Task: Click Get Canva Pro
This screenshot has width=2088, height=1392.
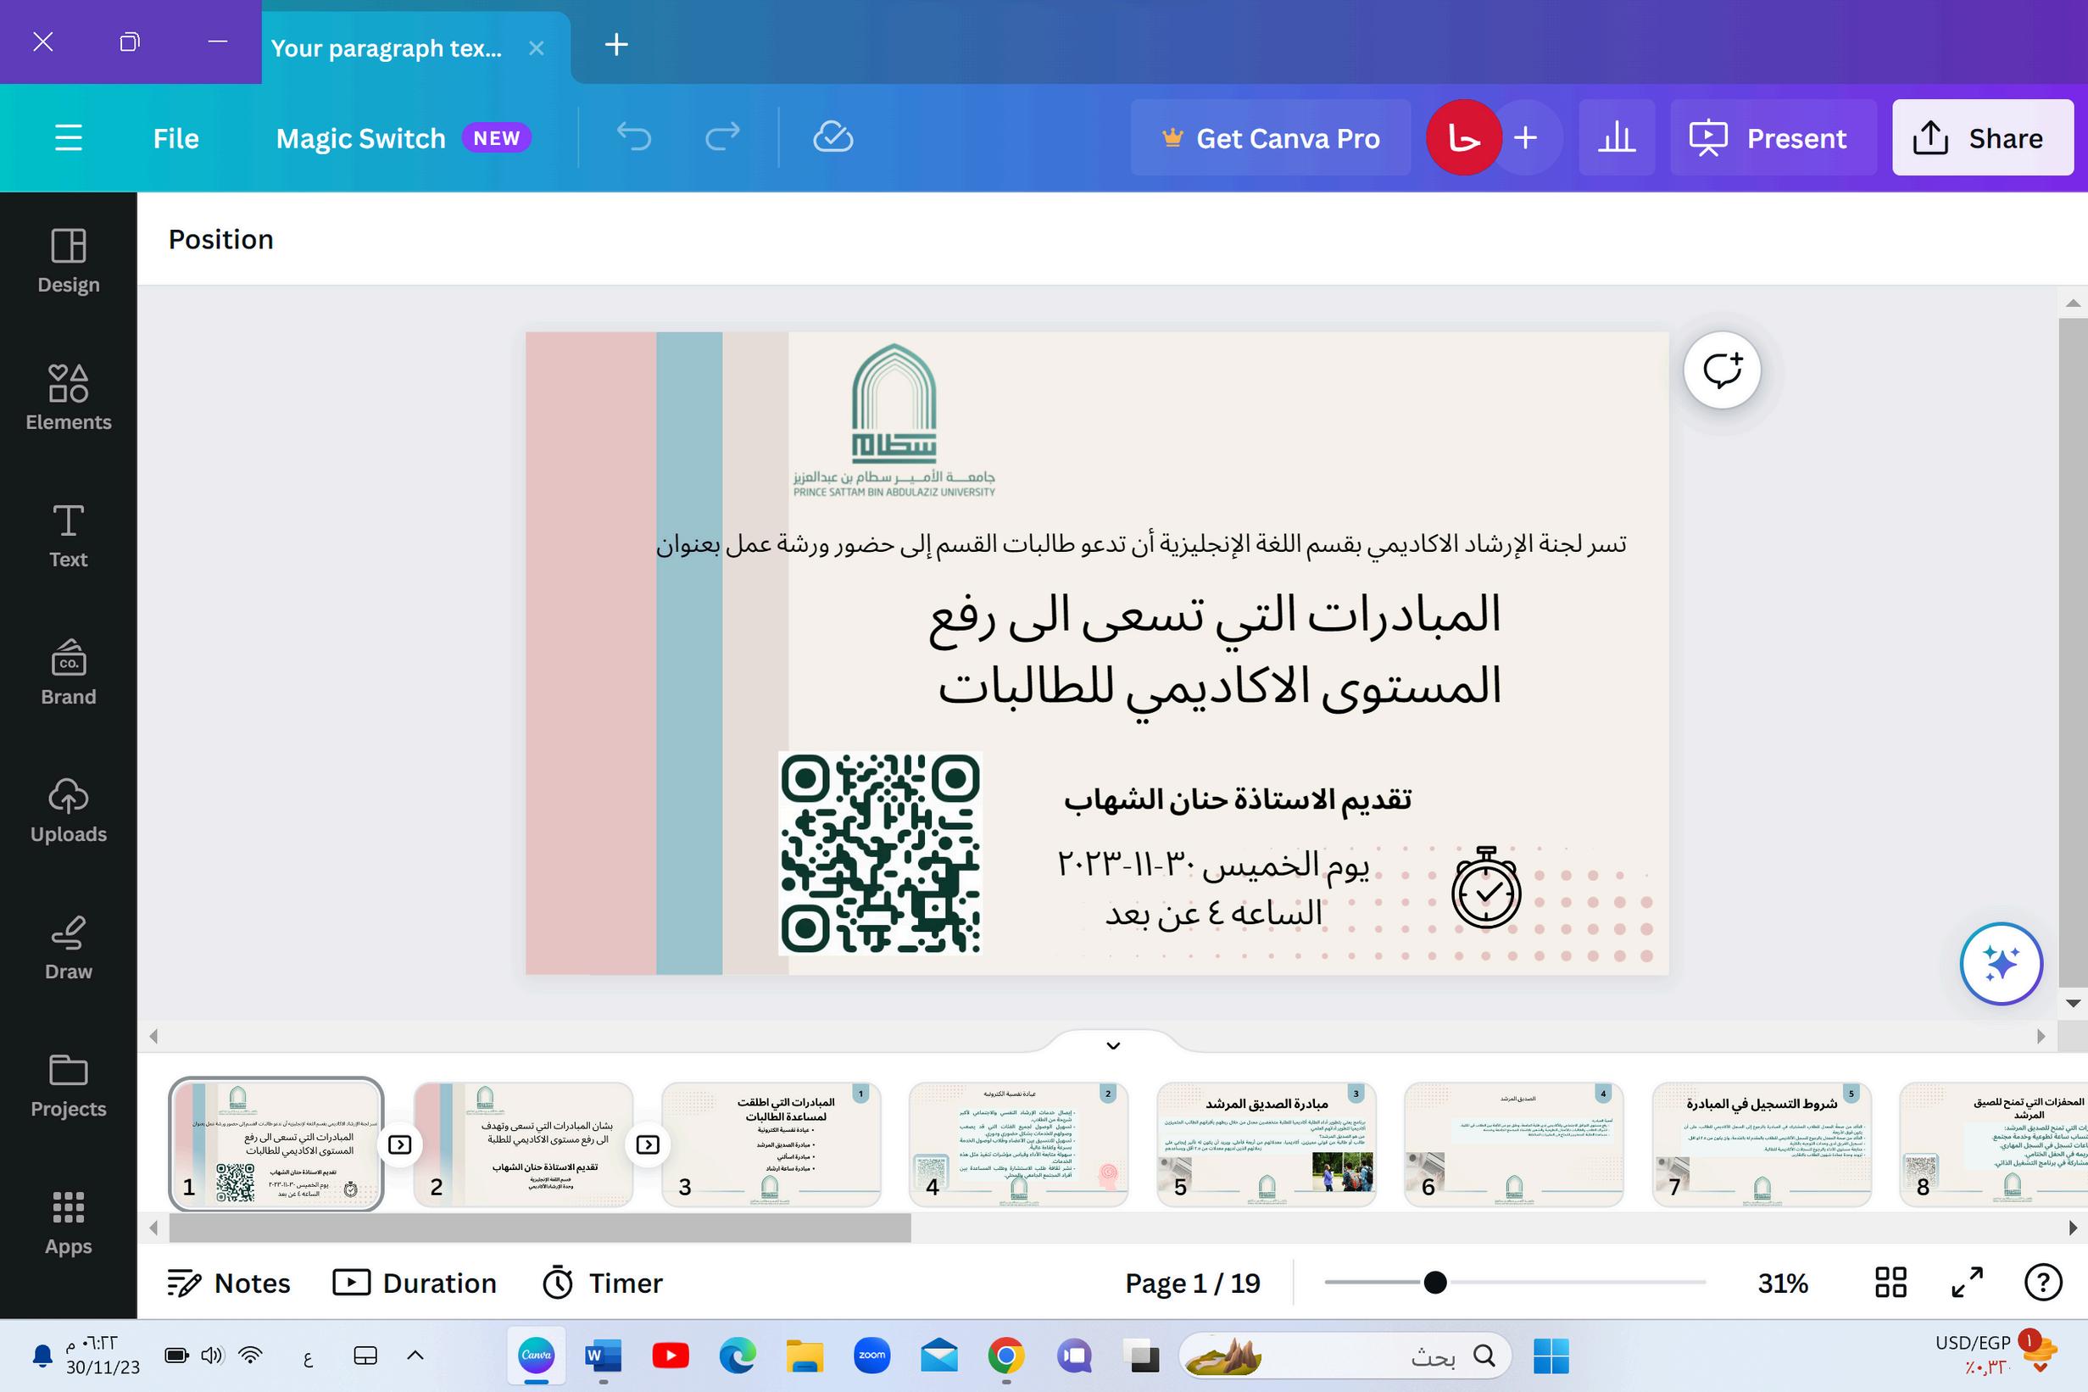Action: [1271, 137]
